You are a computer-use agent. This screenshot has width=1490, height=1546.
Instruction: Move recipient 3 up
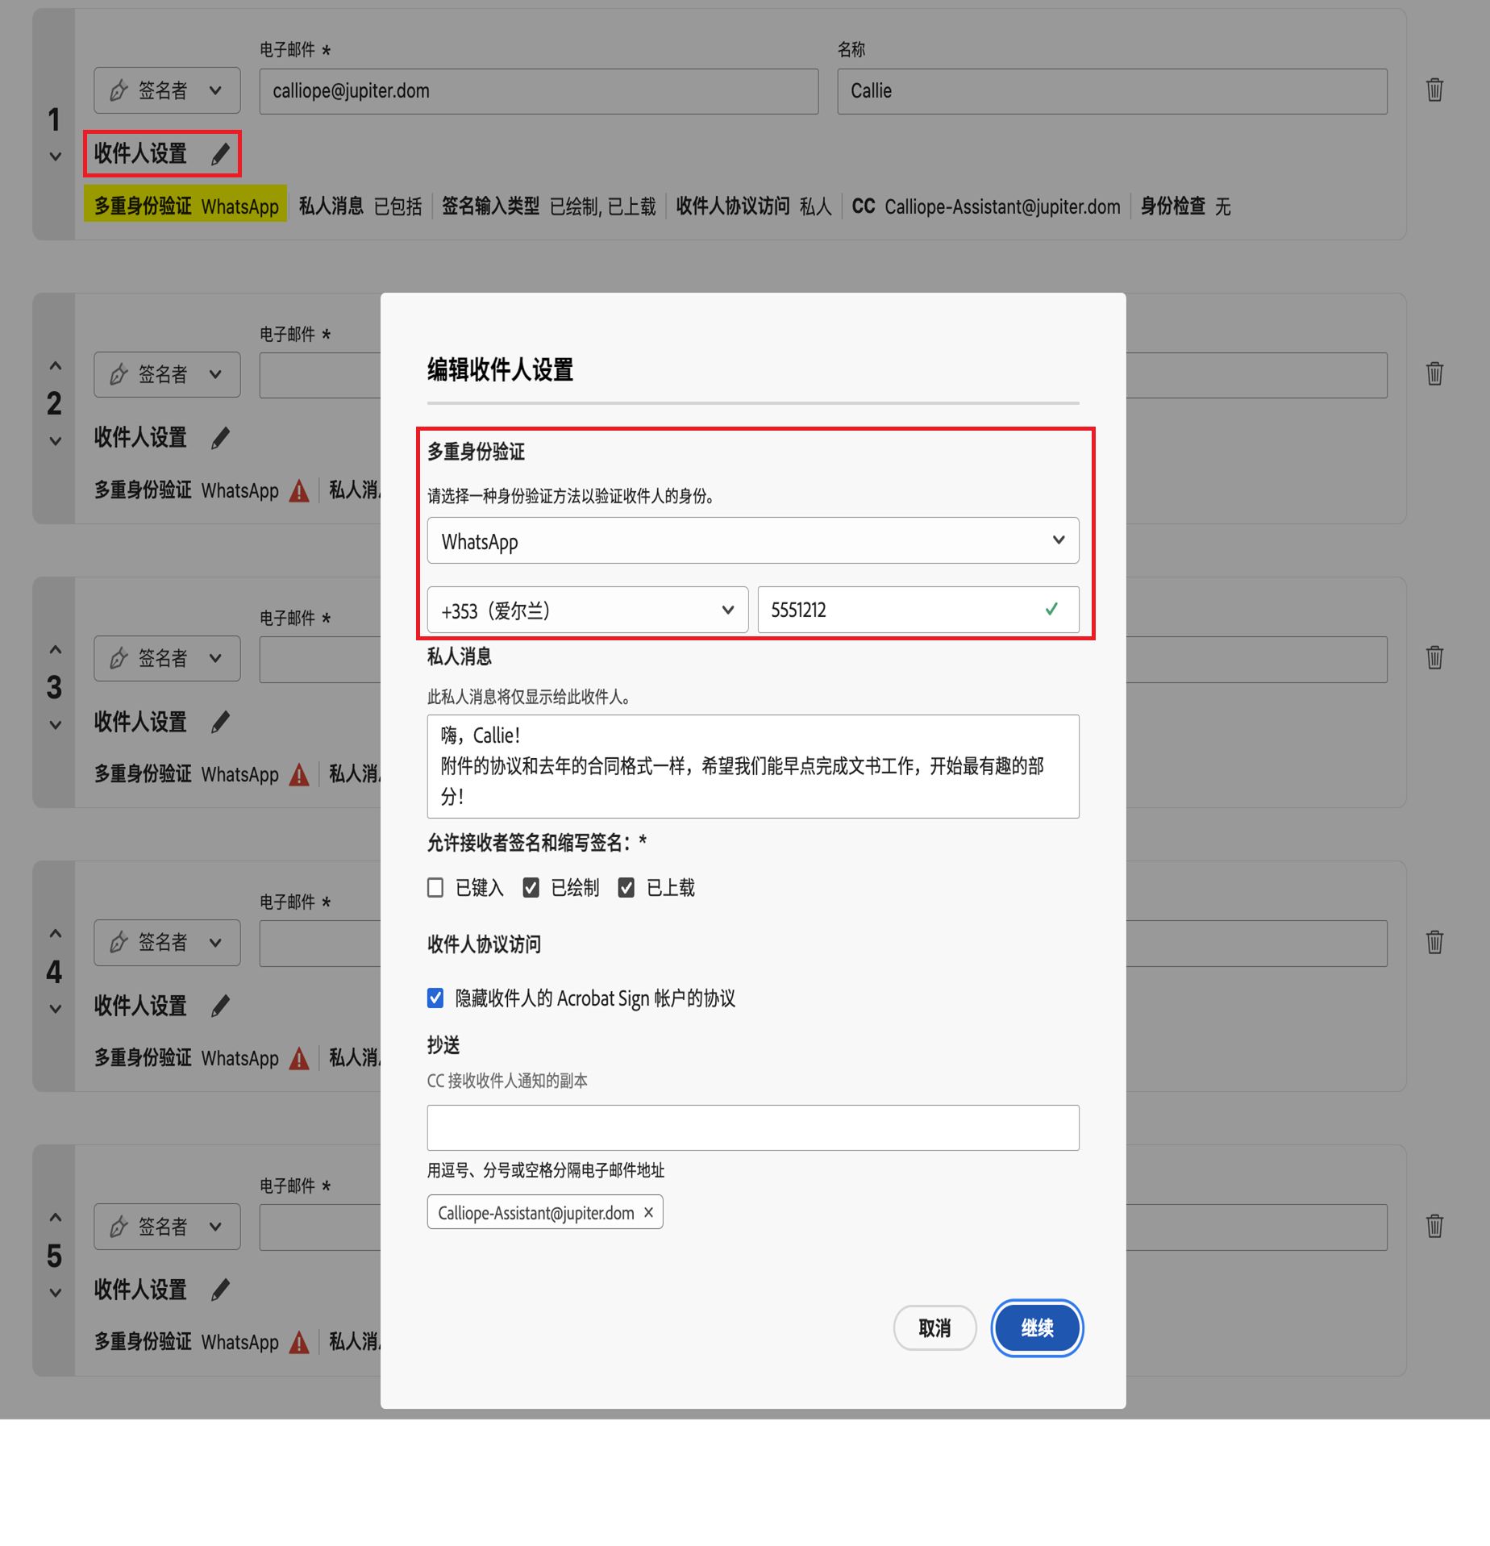tap(55, 650)
